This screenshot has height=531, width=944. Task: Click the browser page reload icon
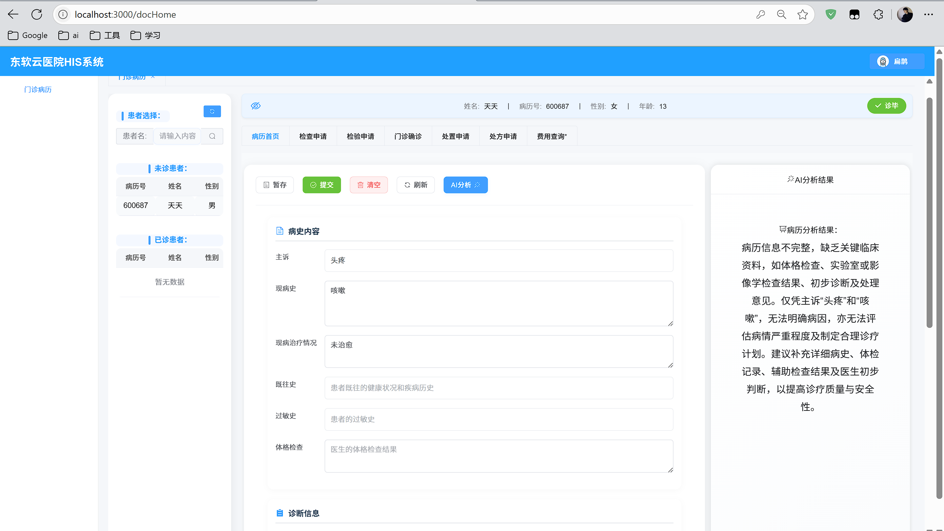37,15
